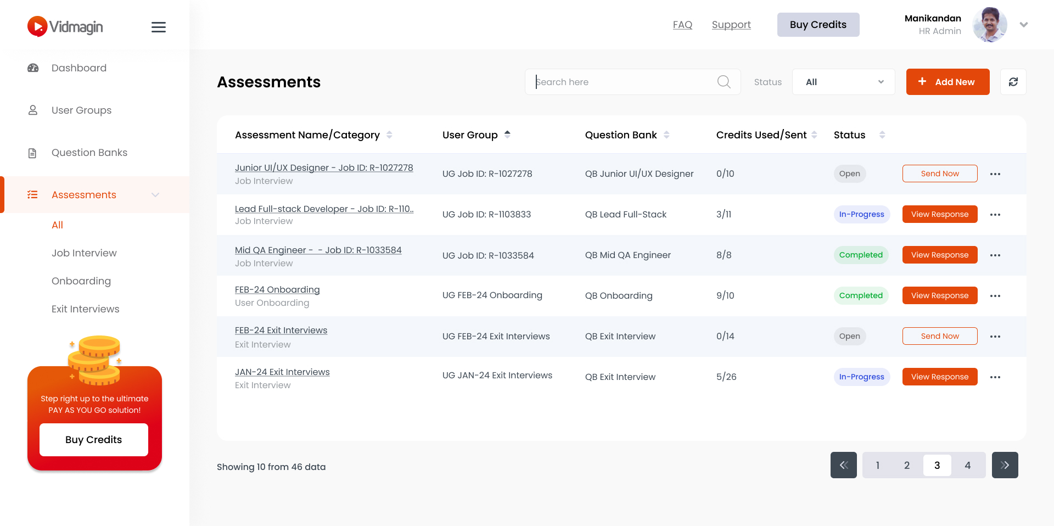
Task: Click the User Groups person icon
Action: pos(33,110)
